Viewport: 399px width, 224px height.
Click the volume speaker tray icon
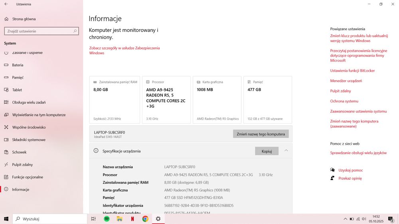[x=364, y=219]
